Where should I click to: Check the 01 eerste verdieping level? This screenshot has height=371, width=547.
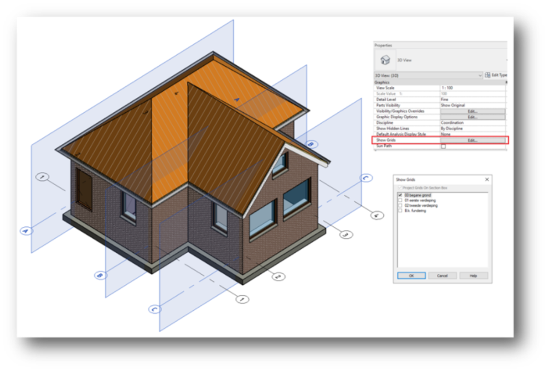[400, 200]
